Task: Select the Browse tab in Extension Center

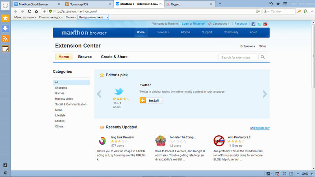Action: pyautogui.click(x=85, y=57)
